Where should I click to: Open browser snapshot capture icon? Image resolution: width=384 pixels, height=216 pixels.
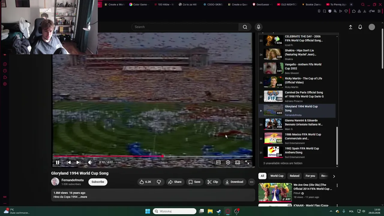pyautogui.click(x=324, y=11)
